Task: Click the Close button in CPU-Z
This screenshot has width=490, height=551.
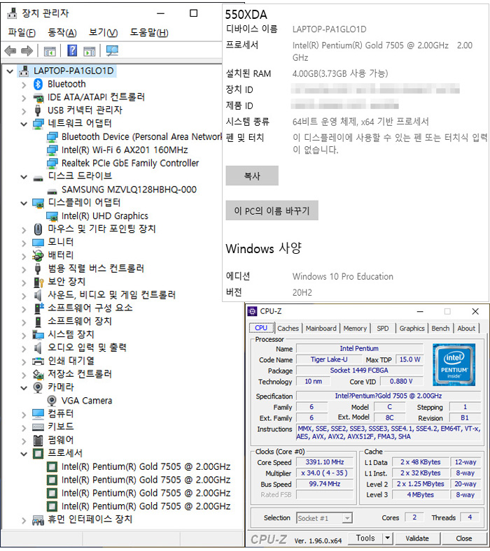Action: (x=464, y=538)
